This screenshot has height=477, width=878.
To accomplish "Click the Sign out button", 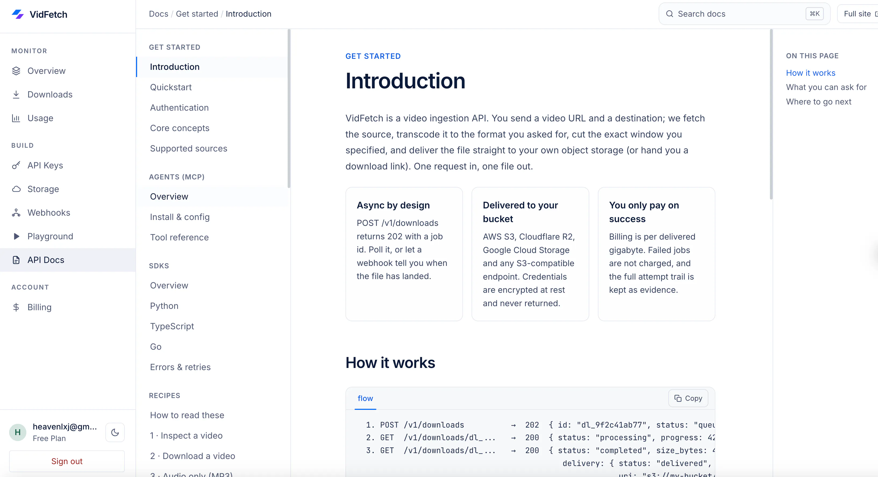I will click(x=67, y=461).
